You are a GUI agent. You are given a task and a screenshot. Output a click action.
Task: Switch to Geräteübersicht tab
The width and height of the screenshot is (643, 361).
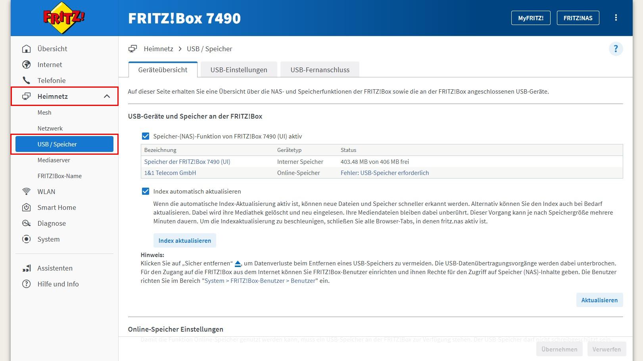163,70
